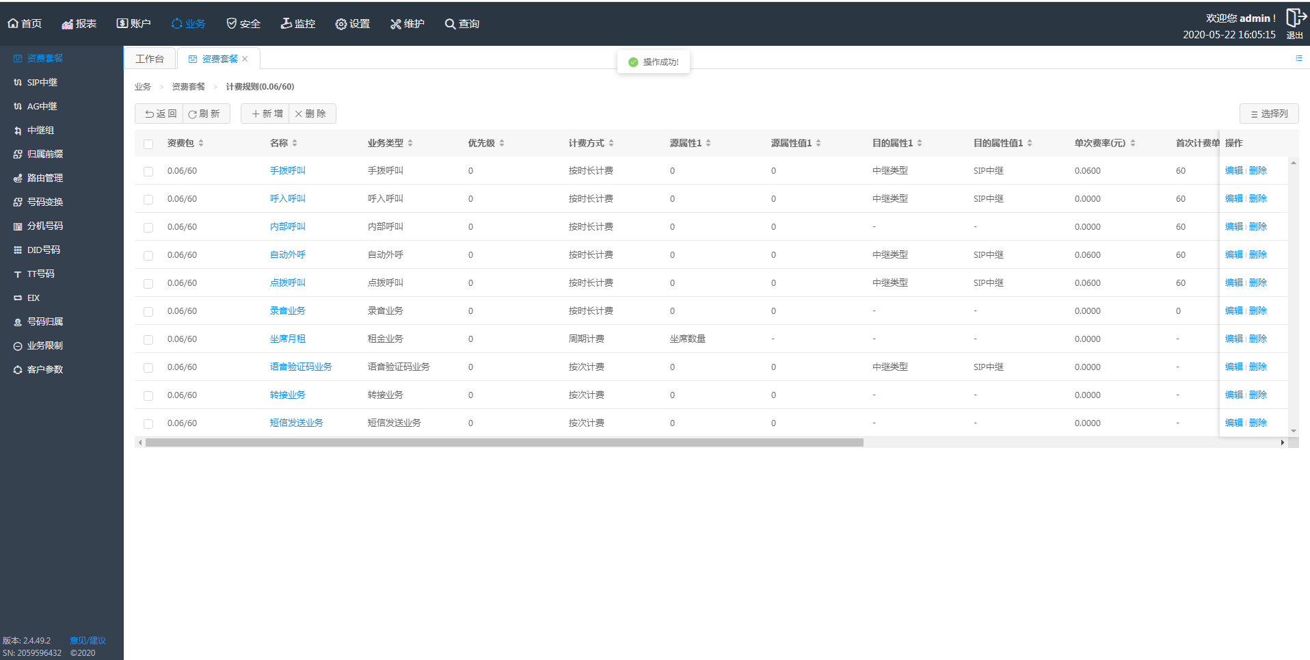Toggle the select-all checkbox in table header
This screenshot has width=1310, height=660.
(148, 144)
